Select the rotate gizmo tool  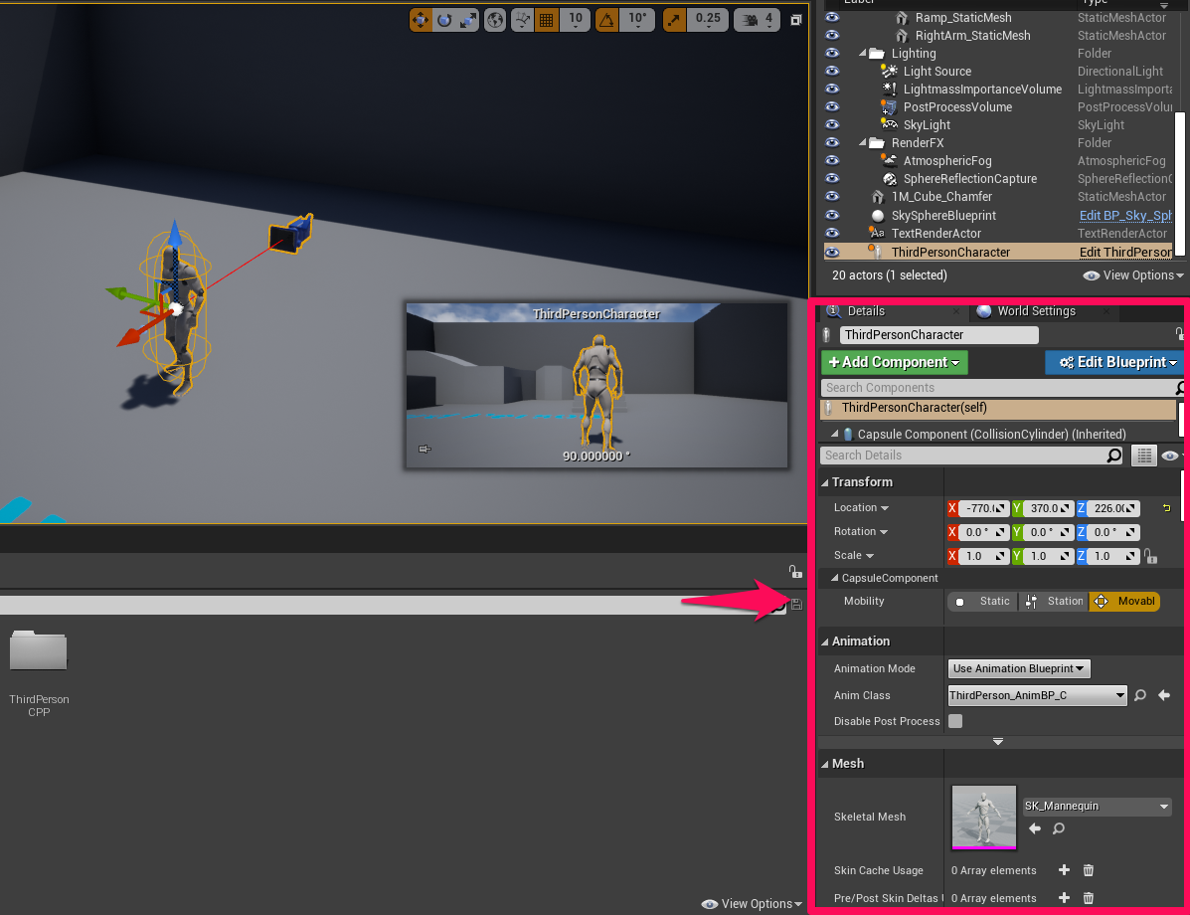444,20
